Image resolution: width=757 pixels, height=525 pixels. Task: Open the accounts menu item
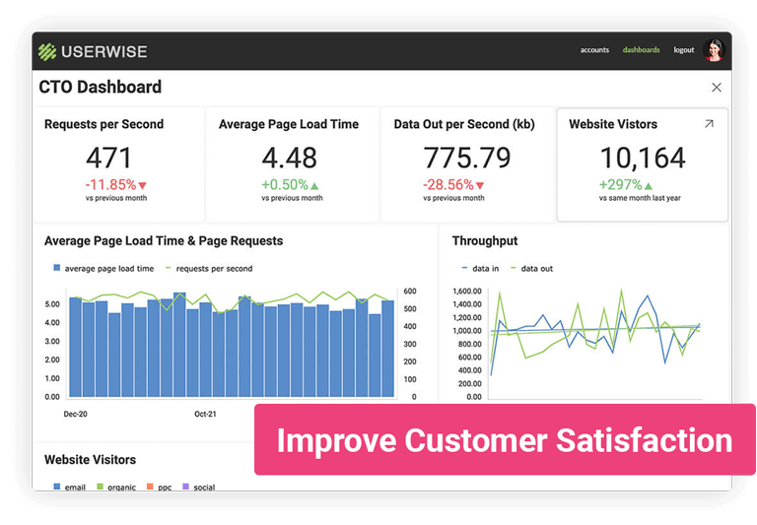pyautogui.click(x=594, y=50)
